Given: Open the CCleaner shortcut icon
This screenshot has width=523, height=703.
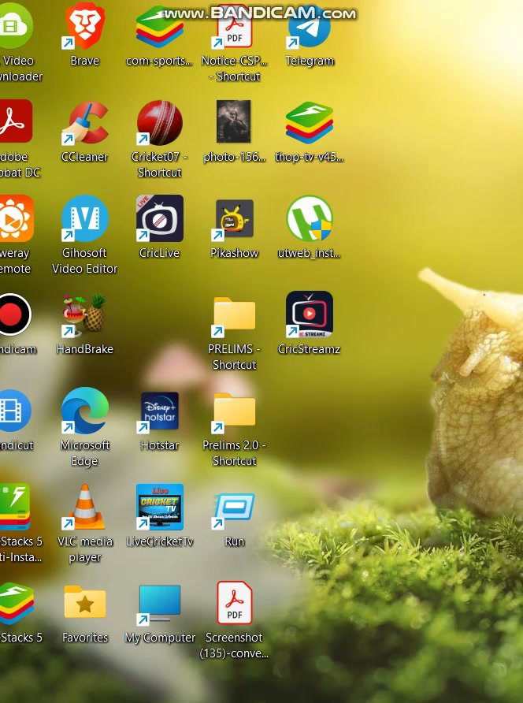Looking at the screenshot, I should [x=85, y=122].
